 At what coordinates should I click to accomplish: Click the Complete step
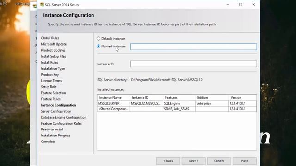(x=48, y=142)
